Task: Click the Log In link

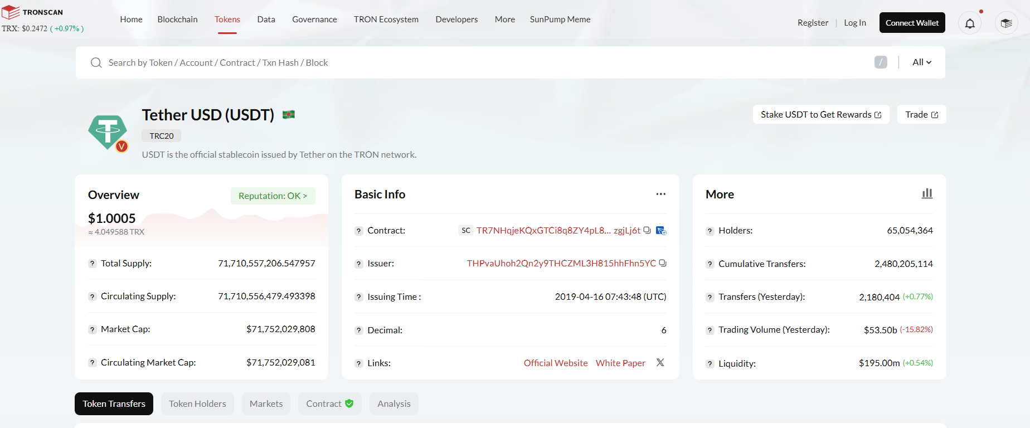Action: (854, 23)
